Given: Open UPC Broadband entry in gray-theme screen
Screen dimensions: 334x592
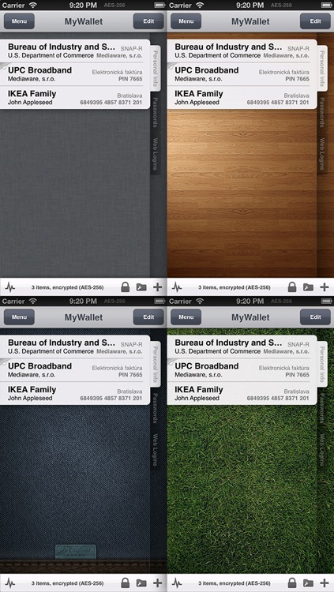Looking at the screenshot, I should point(75,74).
